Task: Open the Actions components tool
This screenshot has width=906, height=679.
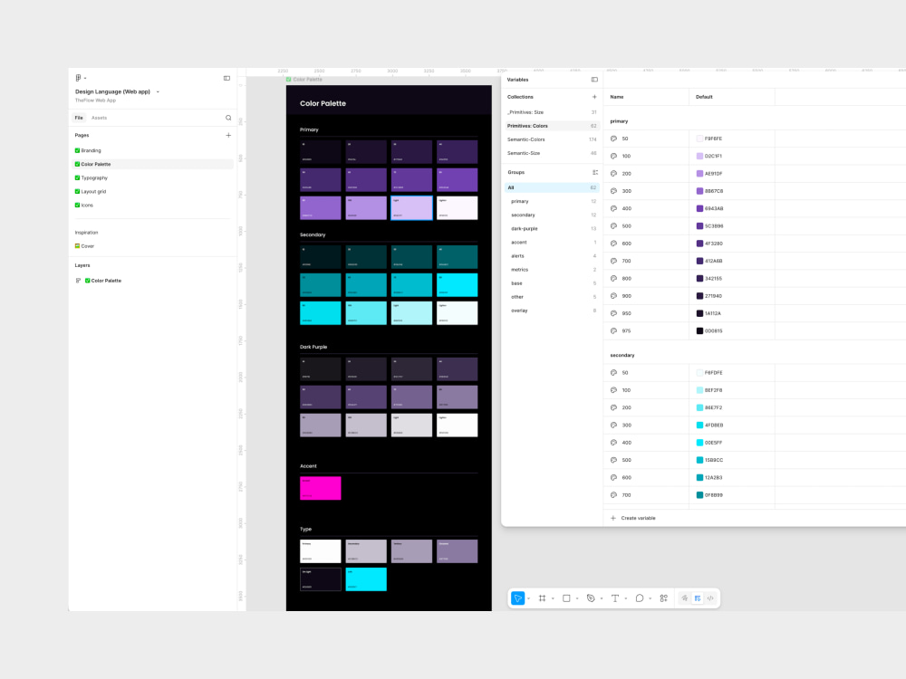Action: pyautogui.click(x=663, y=598)
